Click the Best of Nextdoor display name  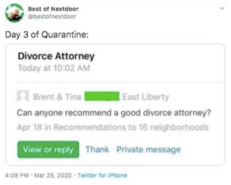click(x=53, y=9)
